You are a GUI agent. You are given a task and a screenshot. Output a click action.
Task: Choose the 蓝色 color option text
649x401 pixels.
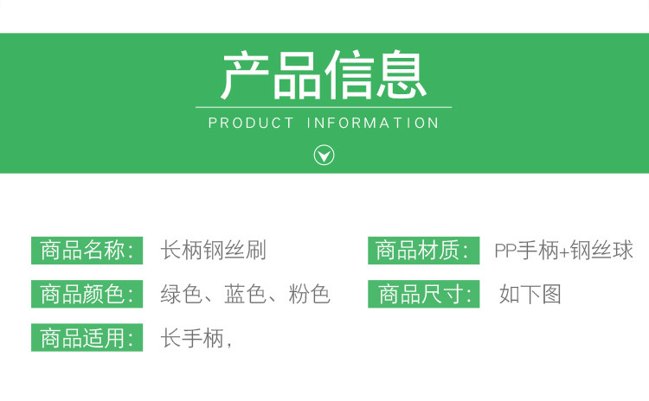(245, 294)
